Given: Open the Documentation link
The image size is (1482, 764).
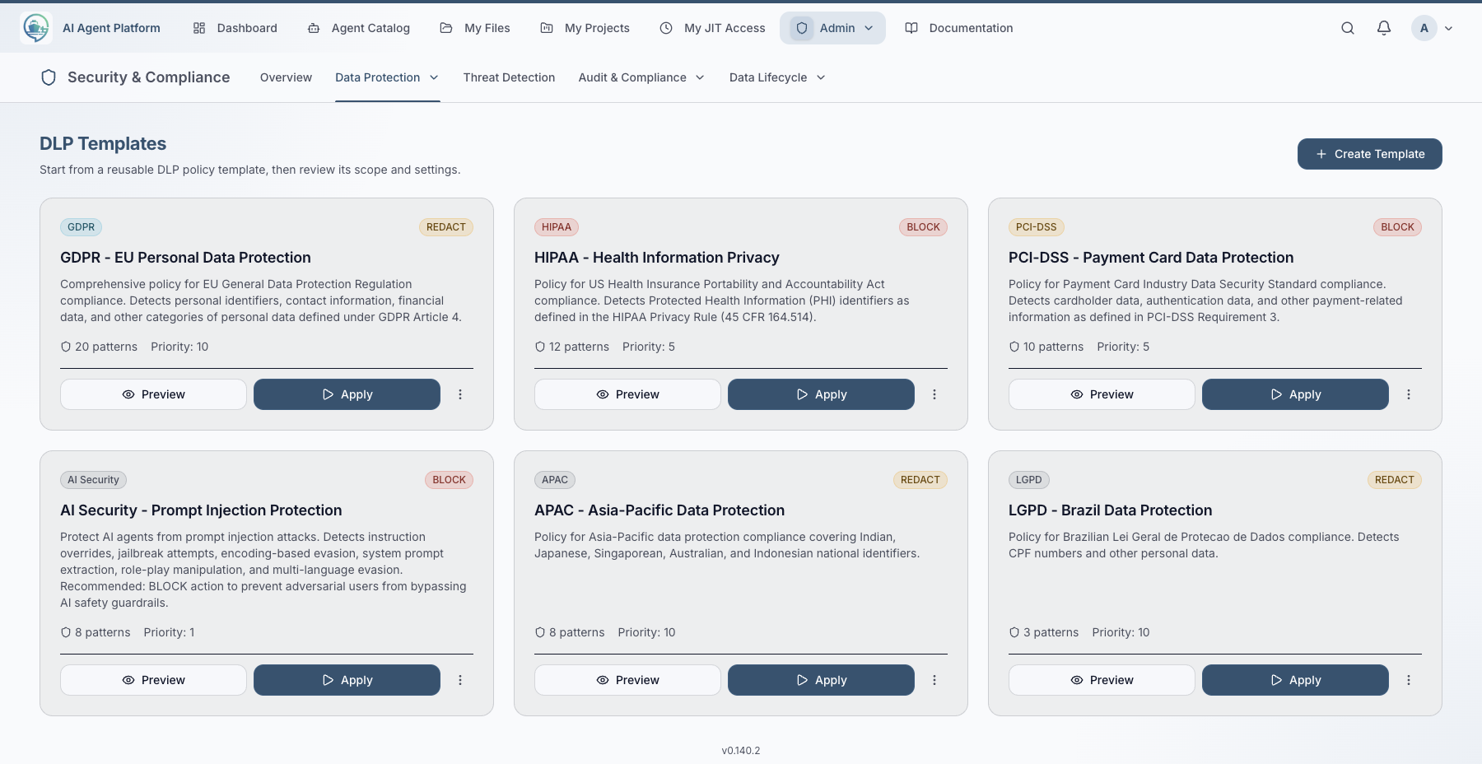Looking at the screenshot, I should [x=959, y=28].
